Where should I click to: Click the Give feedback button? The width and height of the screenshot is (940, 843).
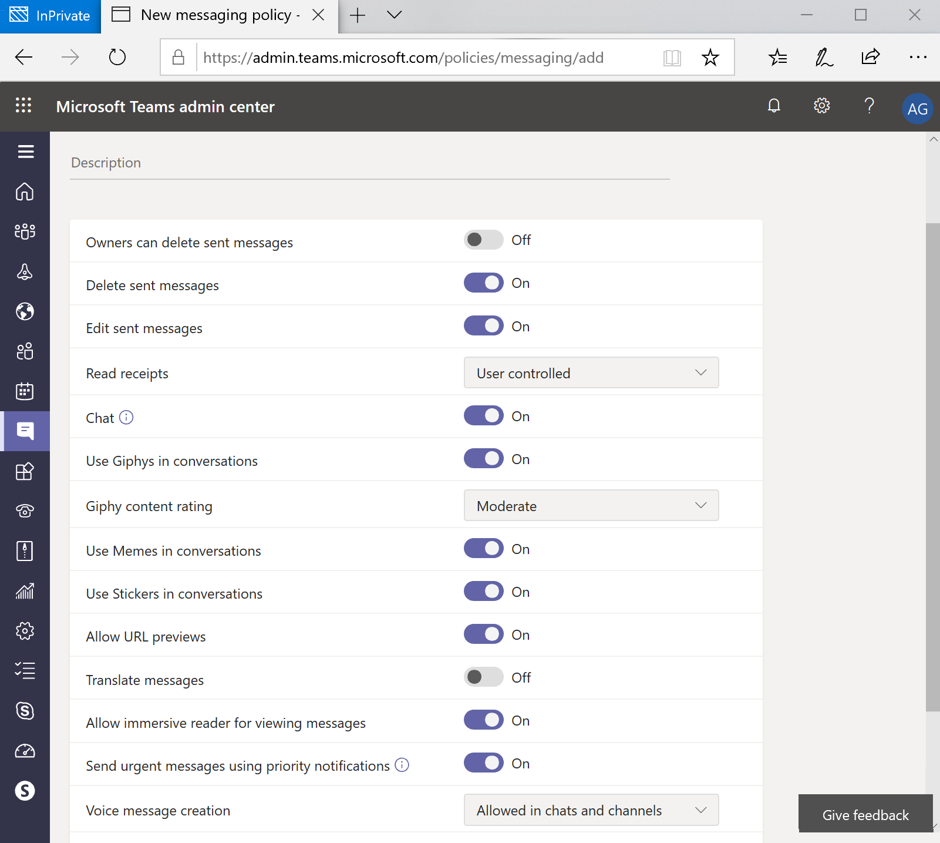coord(865,814)
